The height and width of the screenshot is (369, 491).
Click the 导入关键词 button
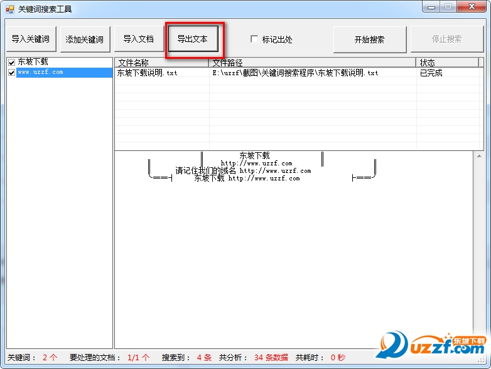pos(31,39)
